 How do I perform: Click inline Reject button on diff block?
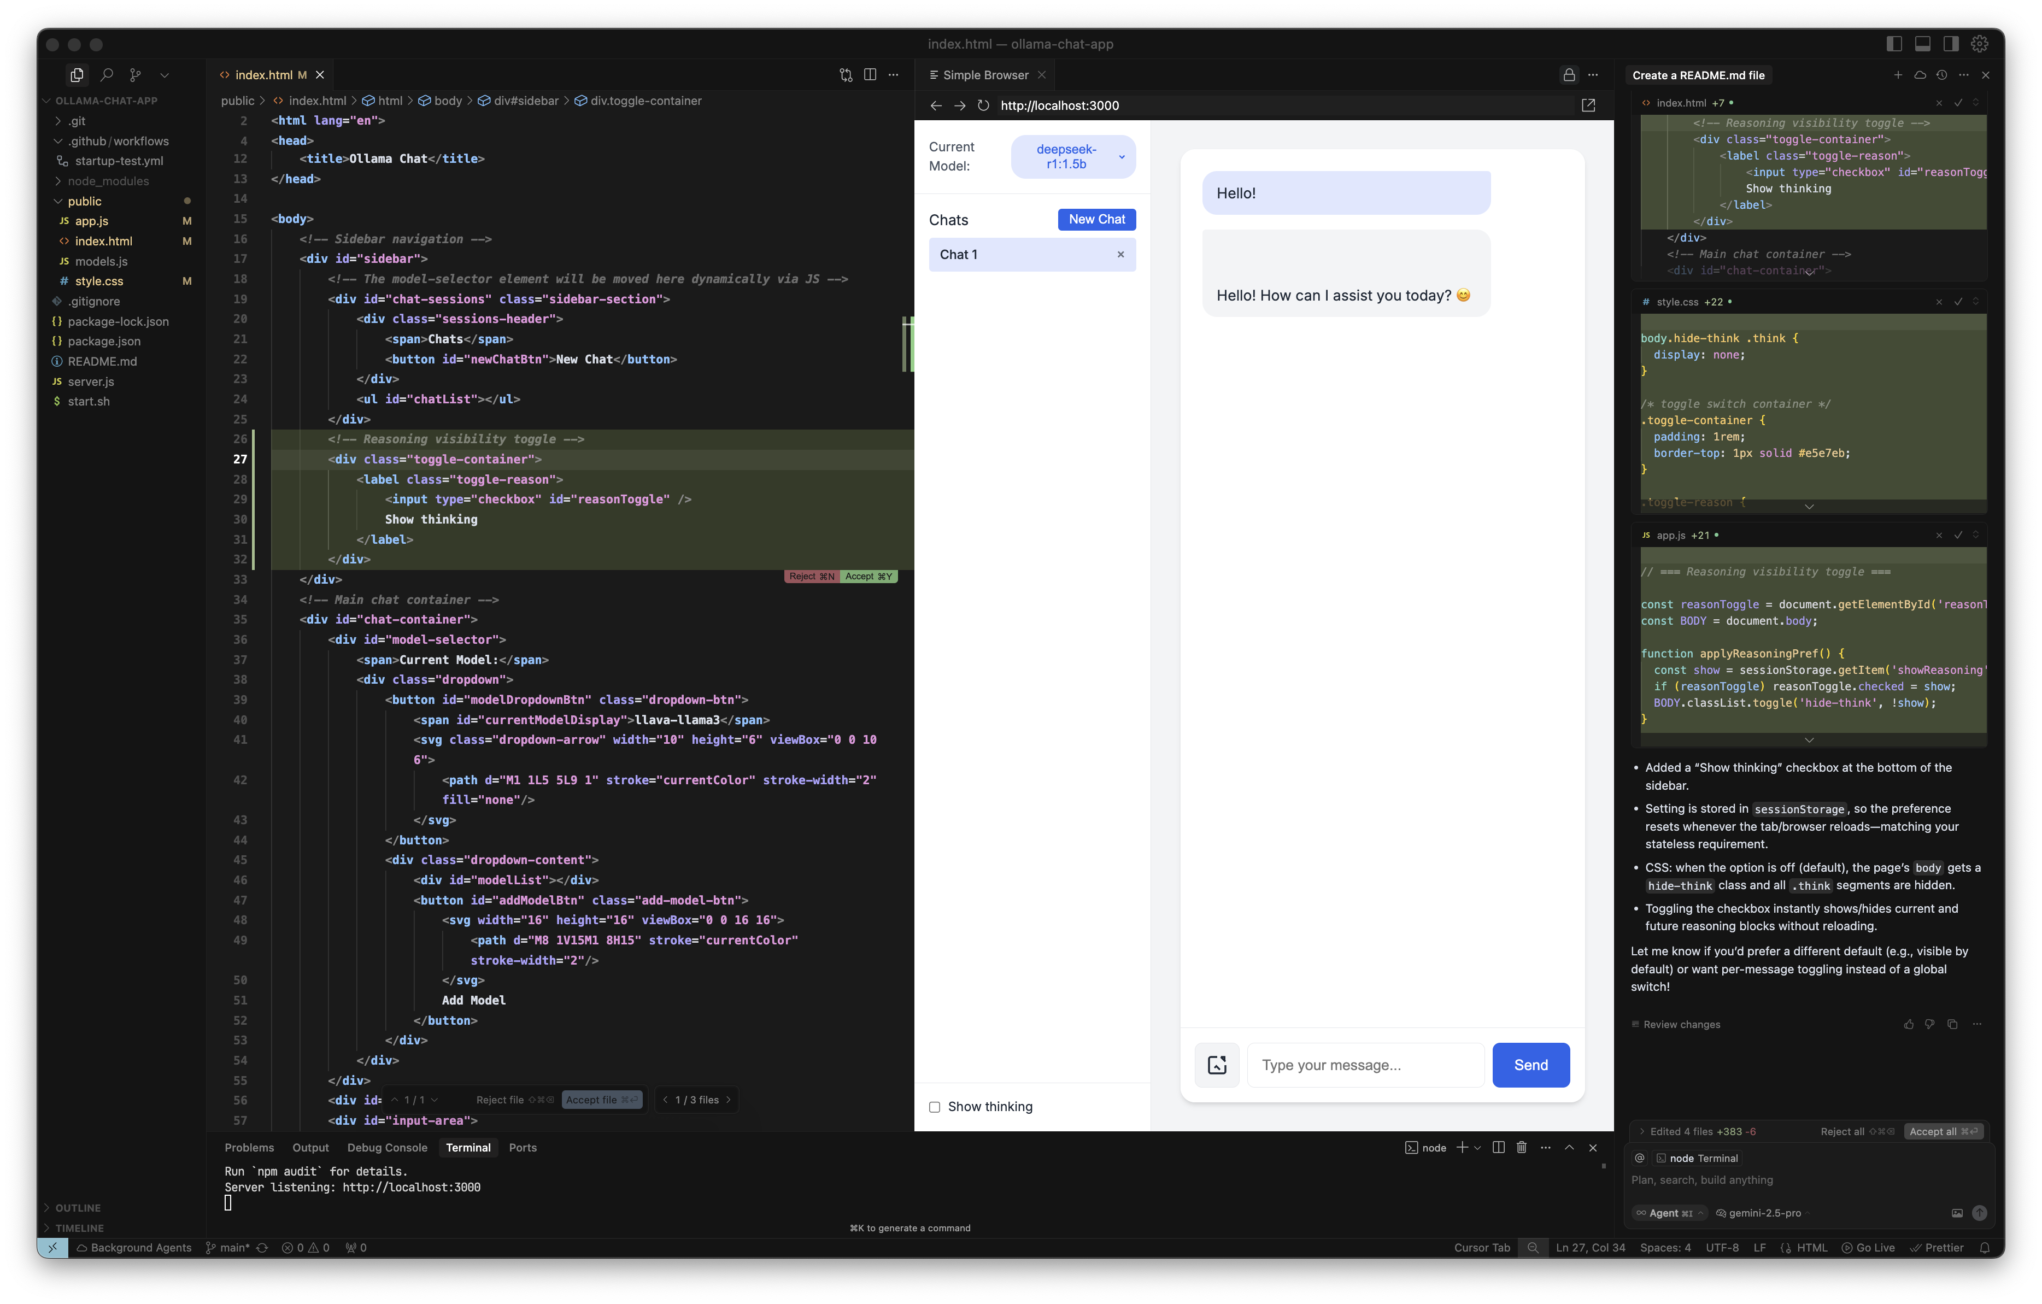(x=812, y=577)
